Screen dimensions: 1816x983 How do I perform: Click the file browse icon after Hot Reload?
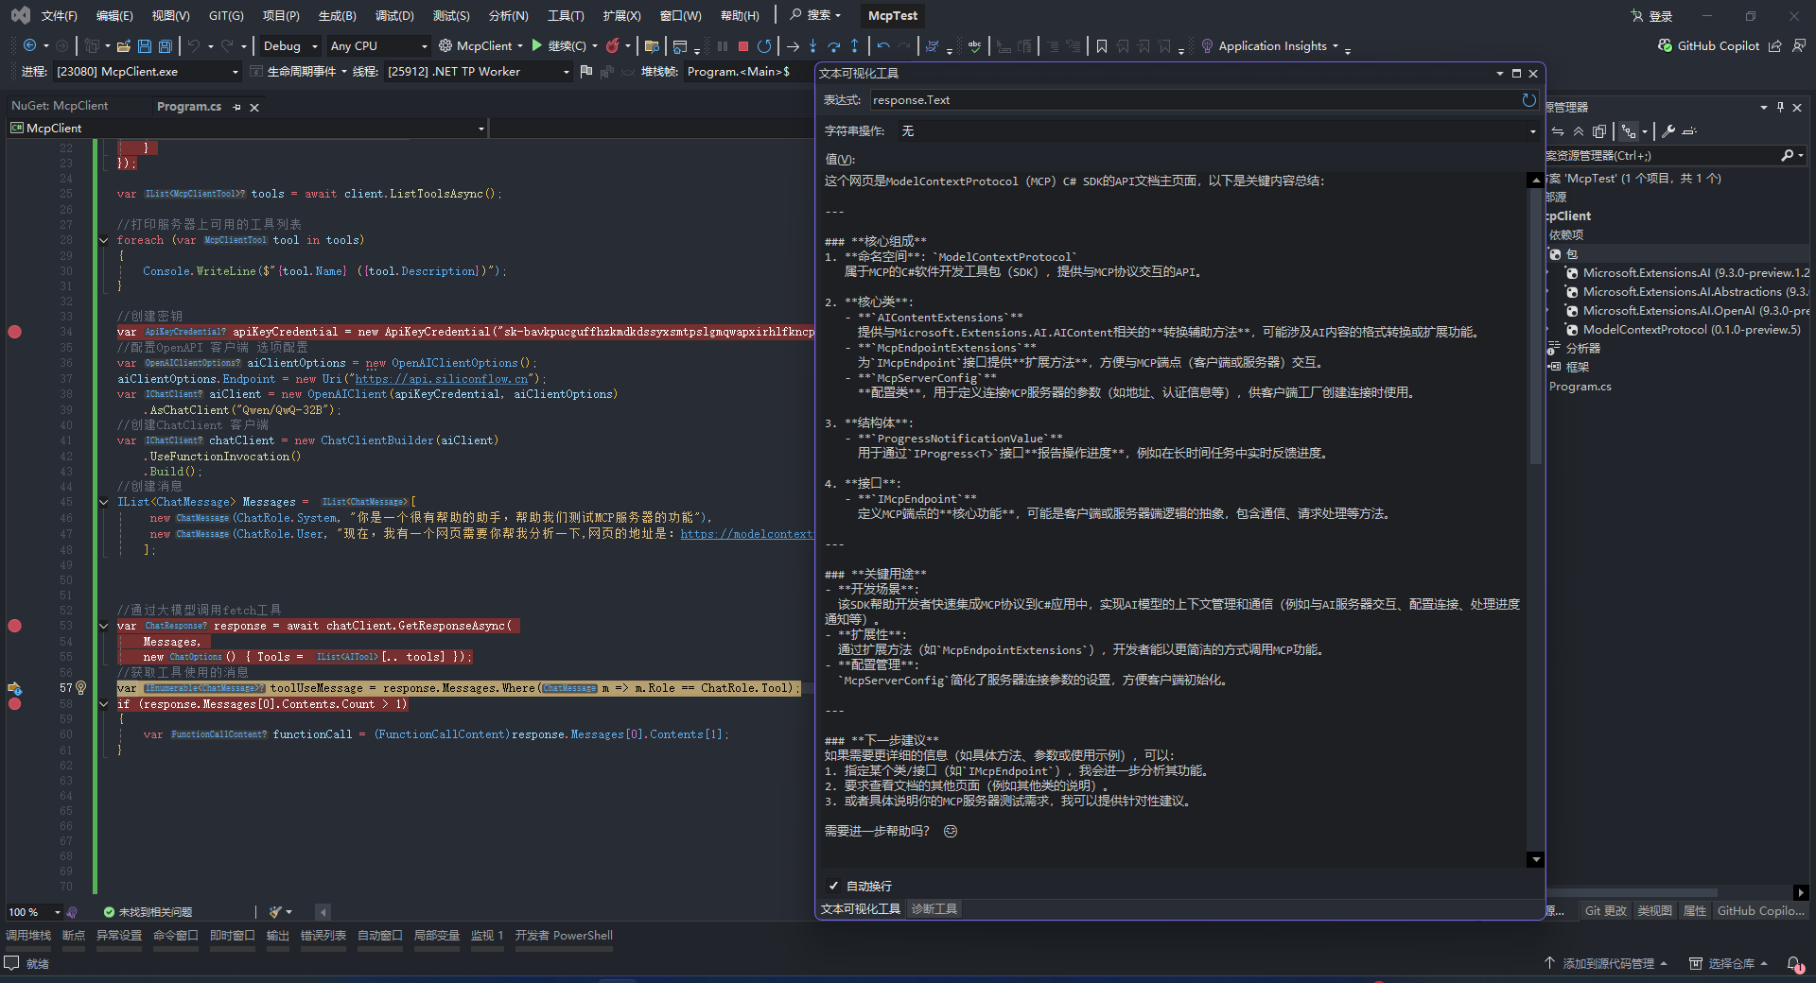[652, 45]
